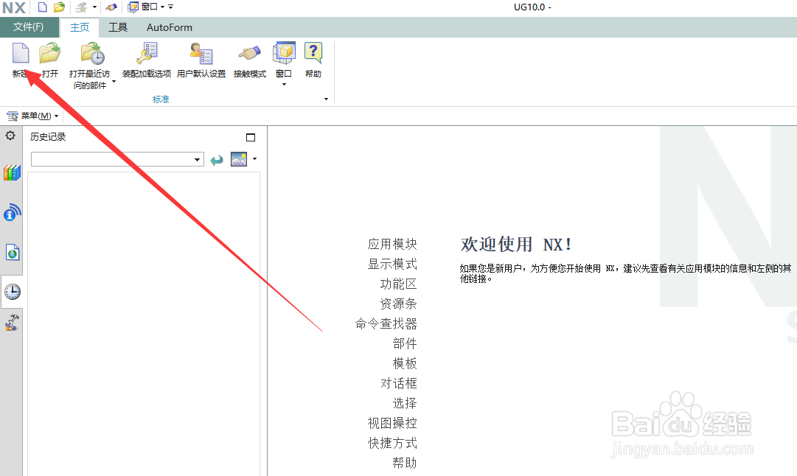Open the 菜单(M) menu dropdown
Image resolution: width=797 pixels, height=476 pixels.
pos(32,116)
